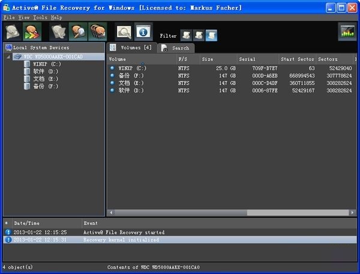Open properties with the blue info icon
Screen dimensions: 360x274
(x=143, y=32)
